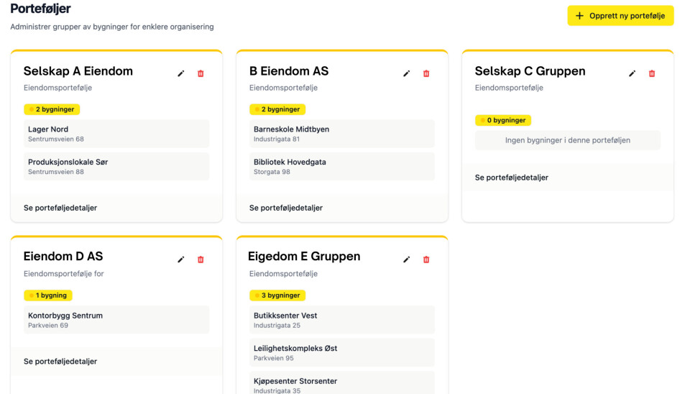The width and height of the screenshot is (690, 394).
Task: Edit the Selskap A Eiendom portfolio
Action: 181,73
